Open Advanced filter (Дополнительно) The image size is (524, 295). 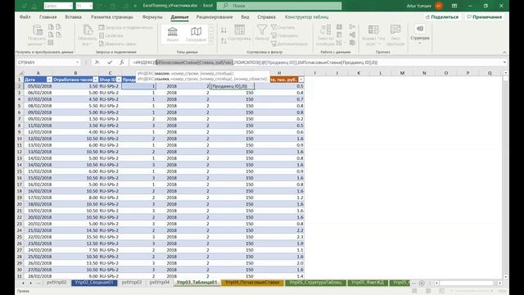[289, 43]
